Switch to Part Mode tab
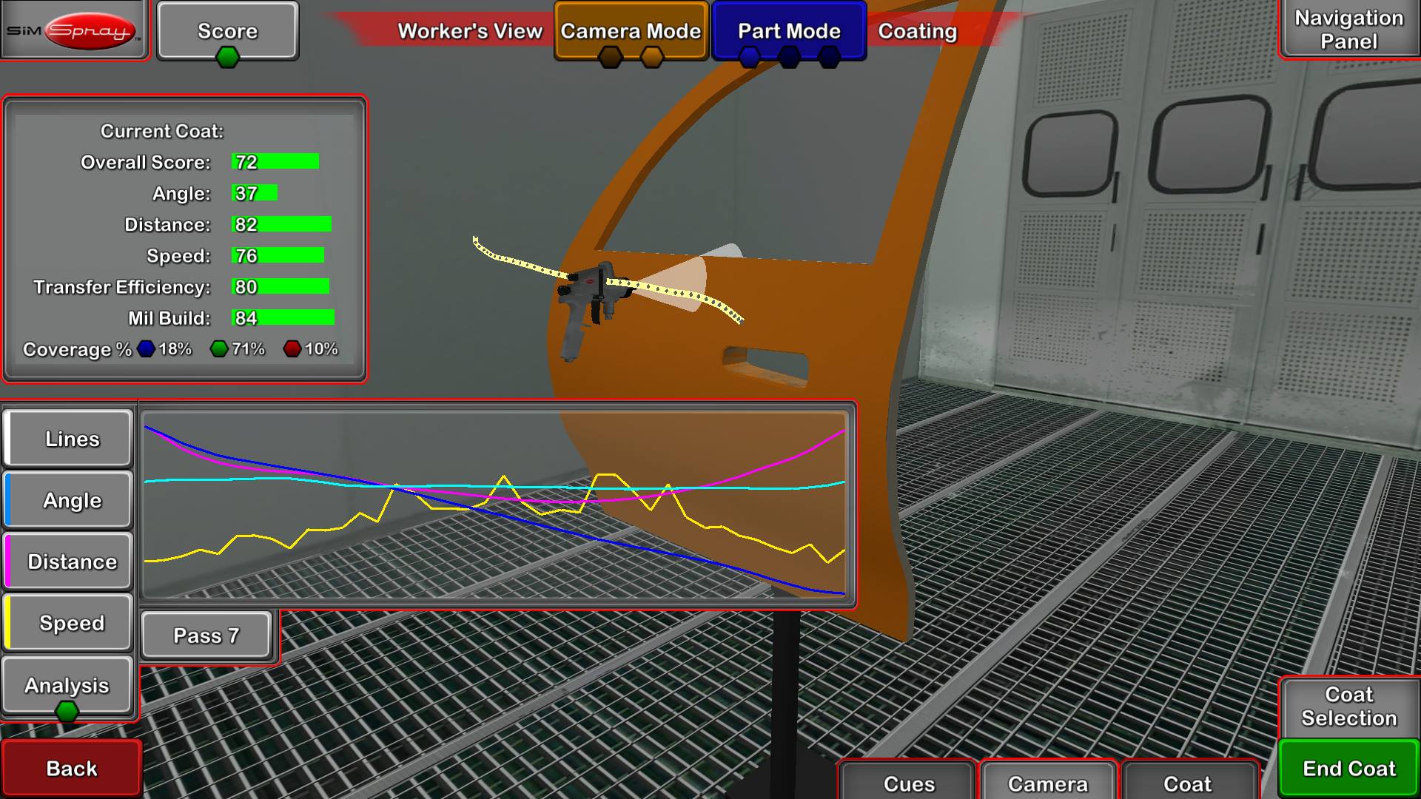The height and width of the screenshot is (799, 1421). (x=789, y=30)
